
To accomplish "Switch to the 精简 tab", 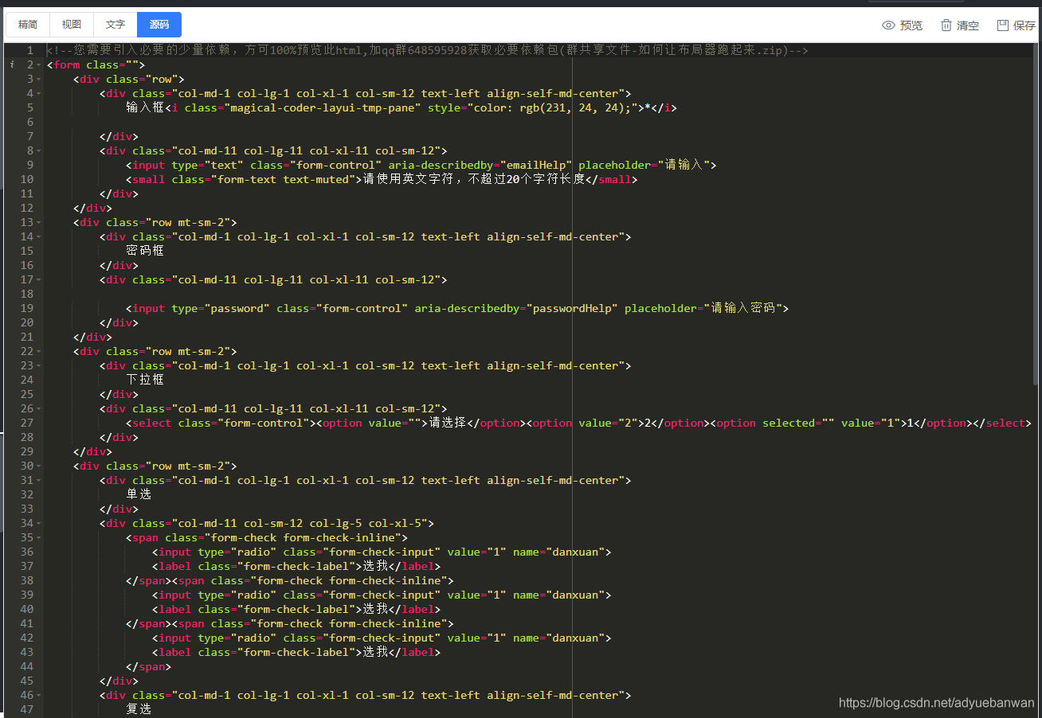I will (x=28, y=25).
